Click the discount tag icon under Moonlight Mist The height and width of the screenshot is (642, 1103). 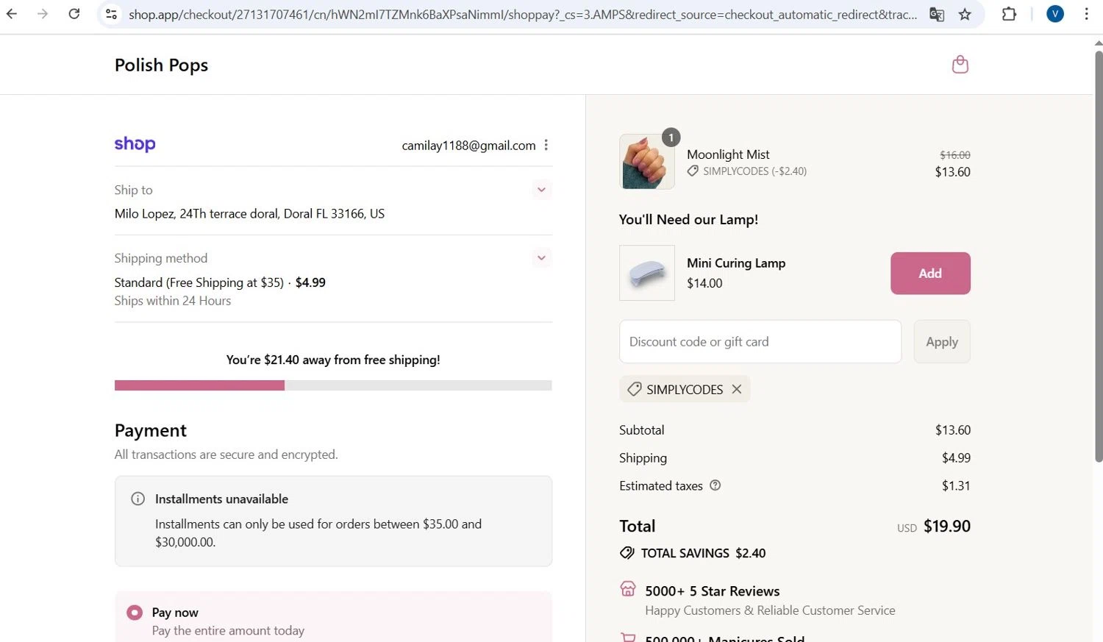coord(693,171)
